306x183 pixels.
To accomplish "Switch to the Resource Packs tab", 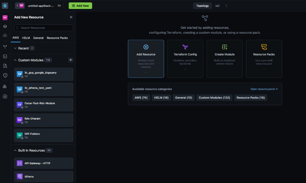I will click(x=57, y=38).
